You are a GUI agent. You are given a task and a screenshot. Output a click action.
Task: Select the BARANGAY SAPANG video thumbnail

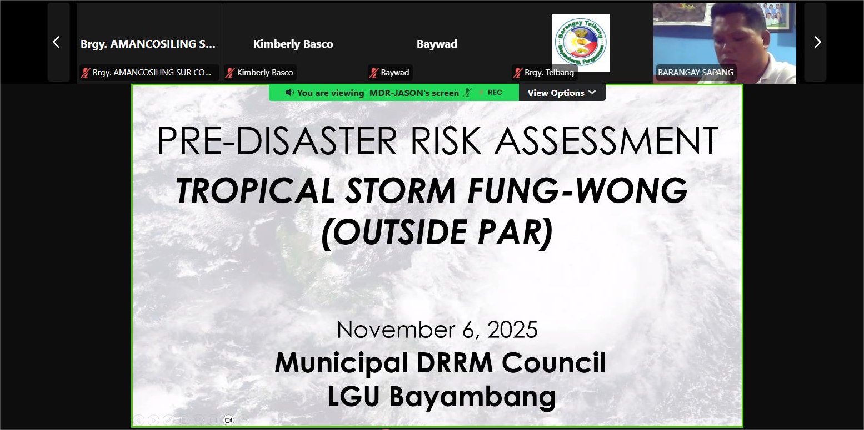[x=724, y=39]
